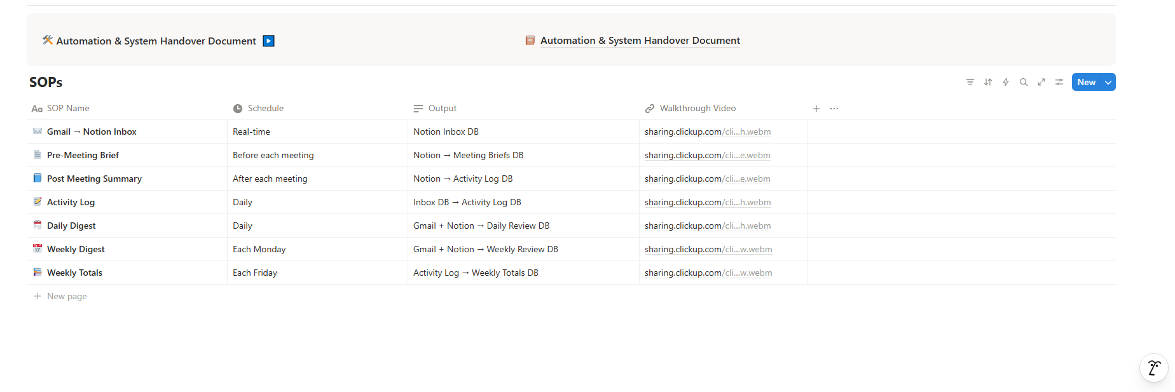Screen dimensions: 1175x392
Task: Open the floating Notion AI assistant button
Action: [1154, 368]
